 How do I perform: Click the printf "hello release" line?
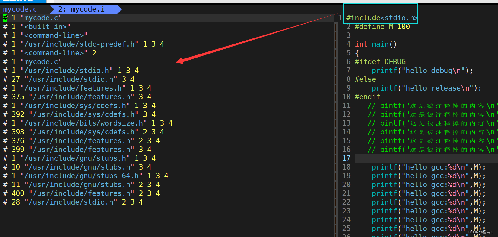[427, 88]
